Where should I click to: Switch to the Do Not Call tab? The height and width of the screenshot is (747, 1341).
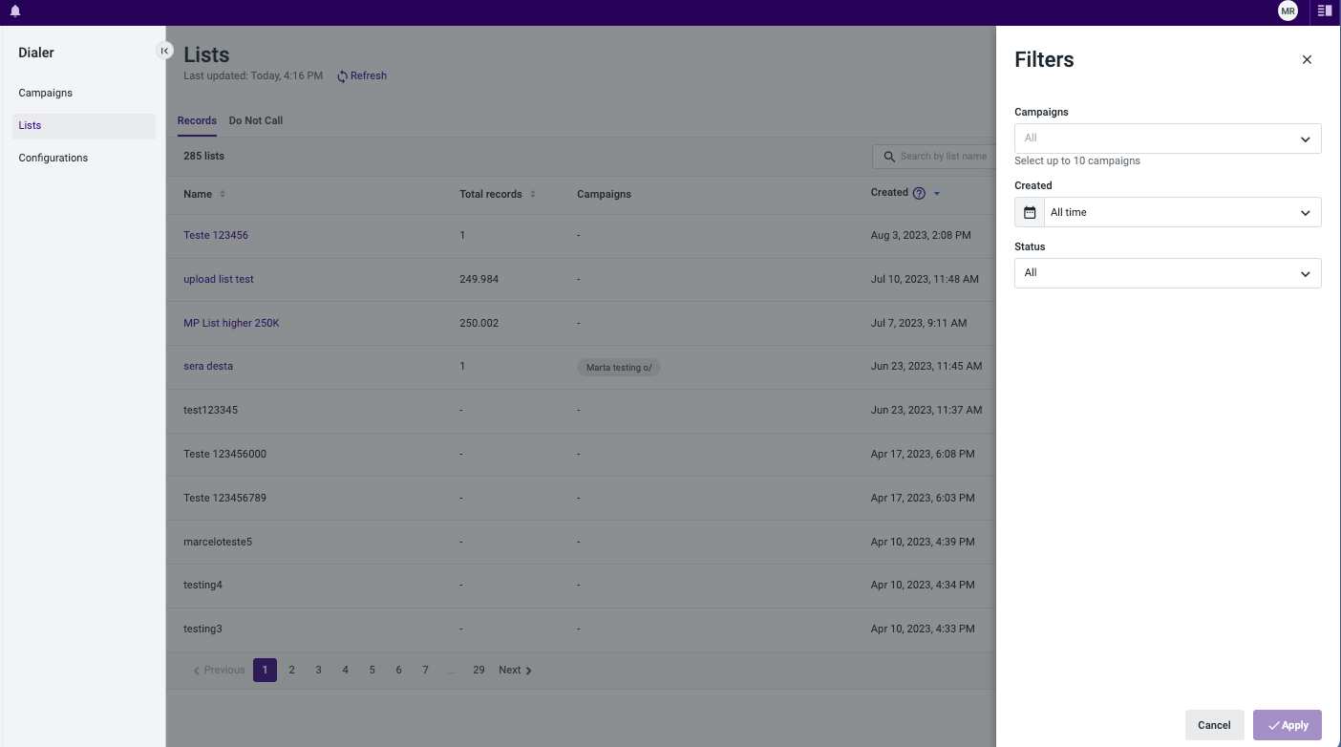click(x=256, y=120)
